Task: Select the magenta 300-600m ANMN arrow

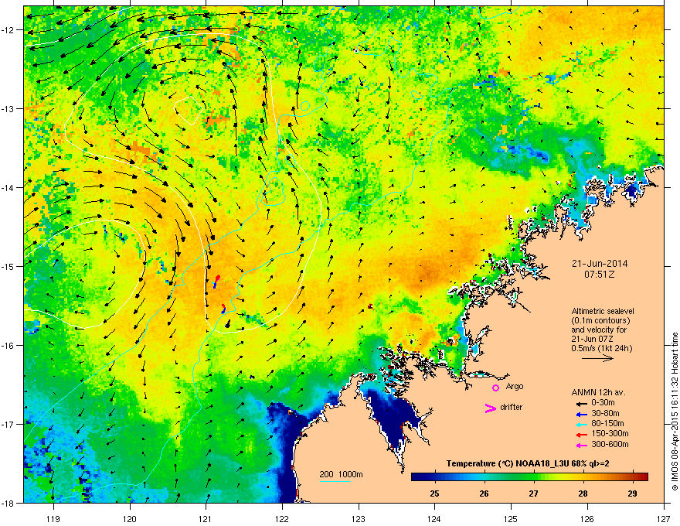Action: tap(582, 445)
